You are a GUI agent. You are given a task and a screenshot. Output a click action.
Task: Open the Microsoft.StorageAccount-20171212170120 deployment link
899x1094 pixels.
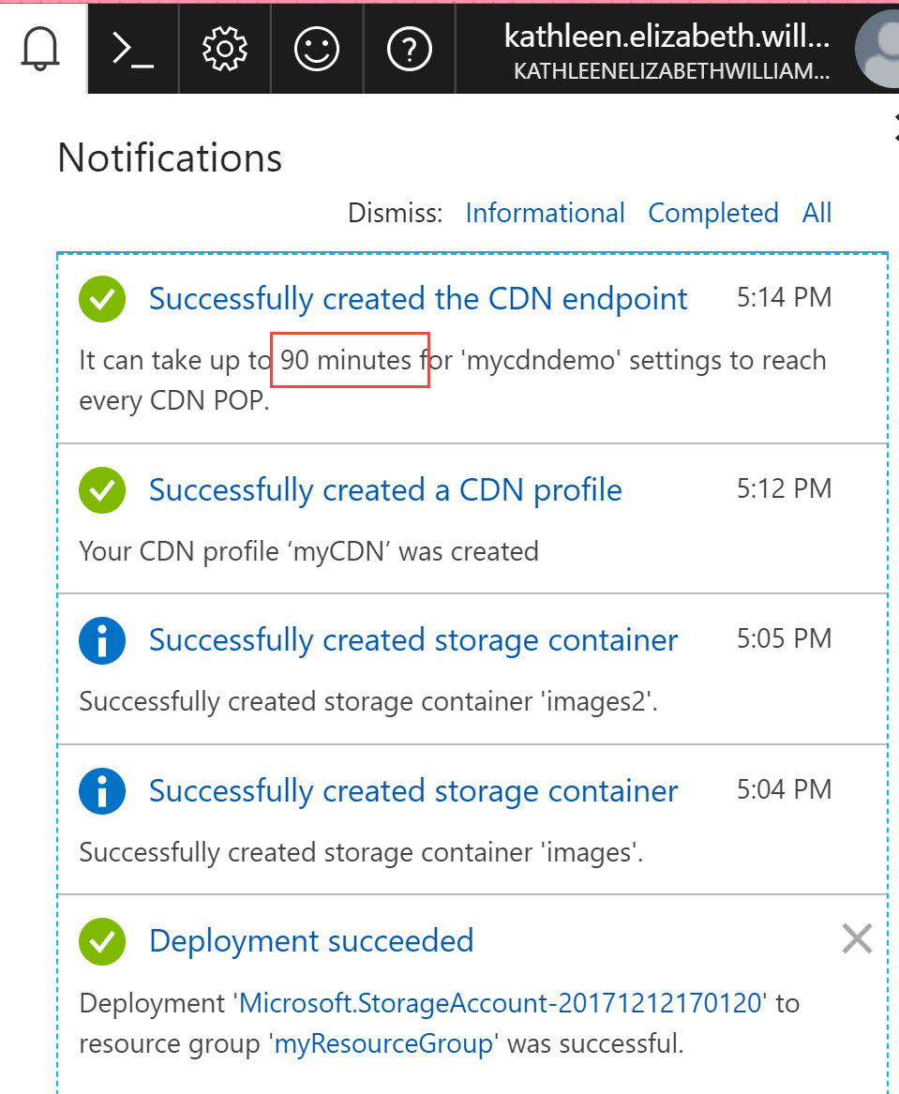[x=500, y=1003]
